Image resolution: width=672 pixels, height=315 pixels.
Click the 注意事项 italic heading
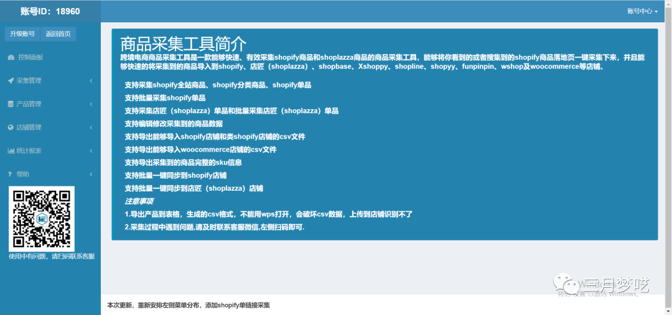[x=139, y=201]
